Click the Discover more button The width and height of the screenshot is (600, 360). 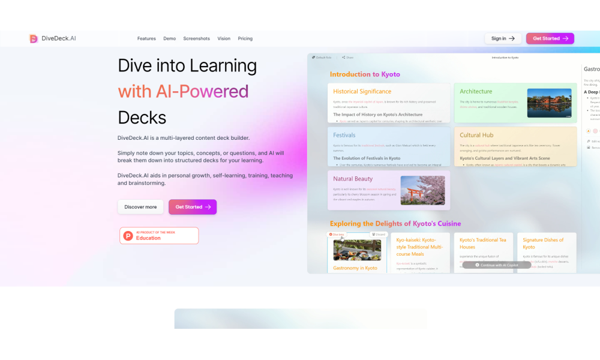click(x=140, y=207)
